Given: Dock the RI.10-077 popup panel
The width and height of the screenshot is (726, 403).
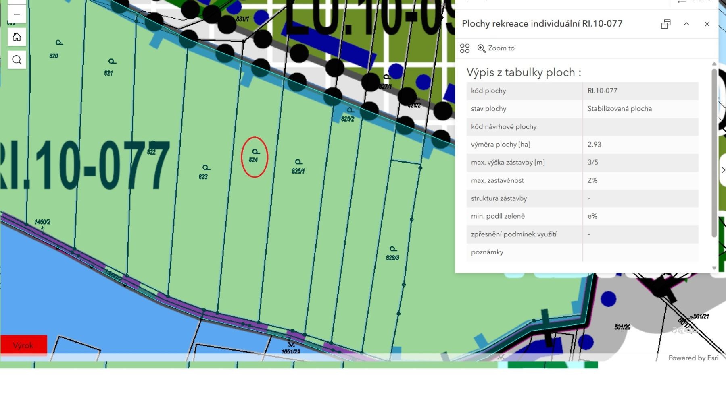Looking at the screenshot, I should [x=666, y=24].
